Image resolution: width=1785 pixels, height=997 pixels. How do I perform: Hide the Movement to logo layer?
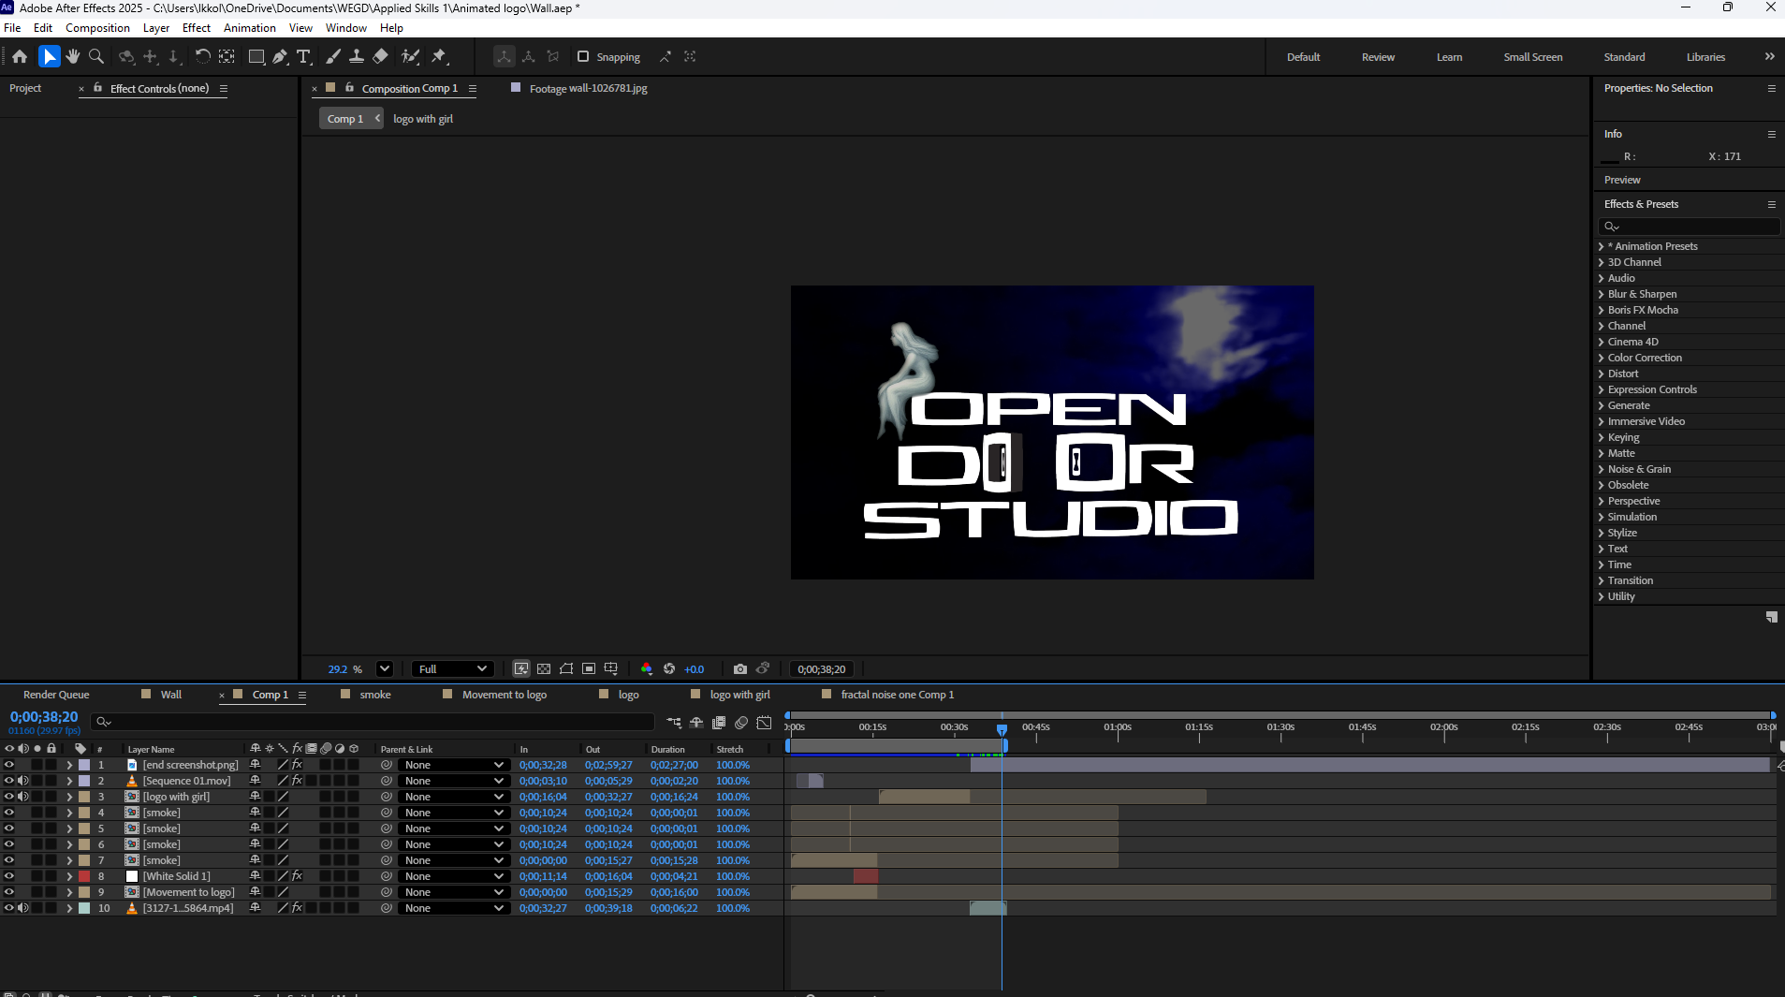click(9, 892)
